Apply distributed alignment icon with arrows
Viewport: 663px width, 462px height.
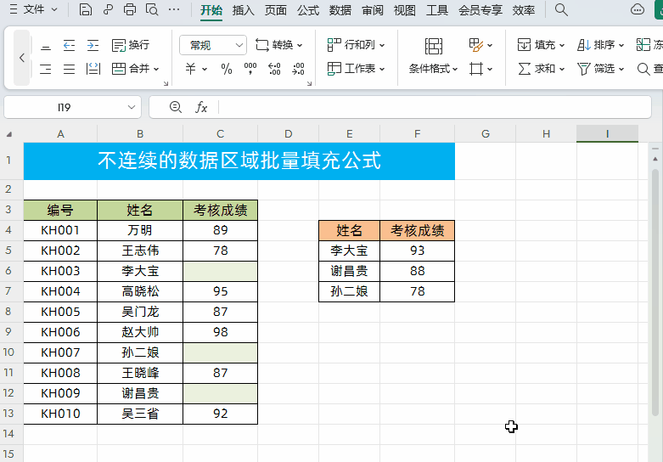[x=93, y=69]
